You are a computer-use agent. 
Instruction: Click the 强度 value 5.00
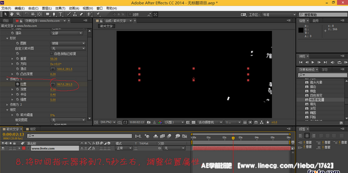click(53, 100)
